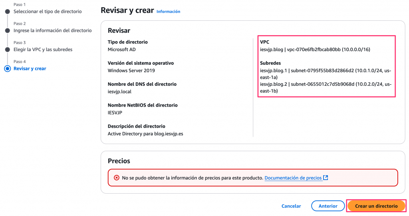Go back with the Anterior button
409x216 pixels.
[328, 206]
